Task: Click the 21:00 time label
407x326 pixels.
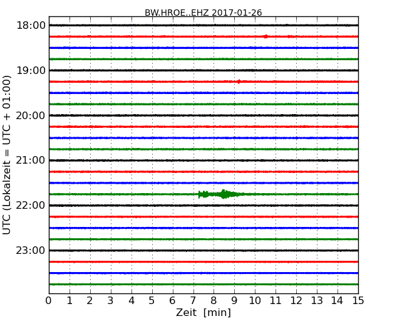Action: [31, 160]
